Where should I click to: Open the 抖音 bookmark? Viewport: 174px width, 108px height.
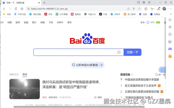point(103,14)
